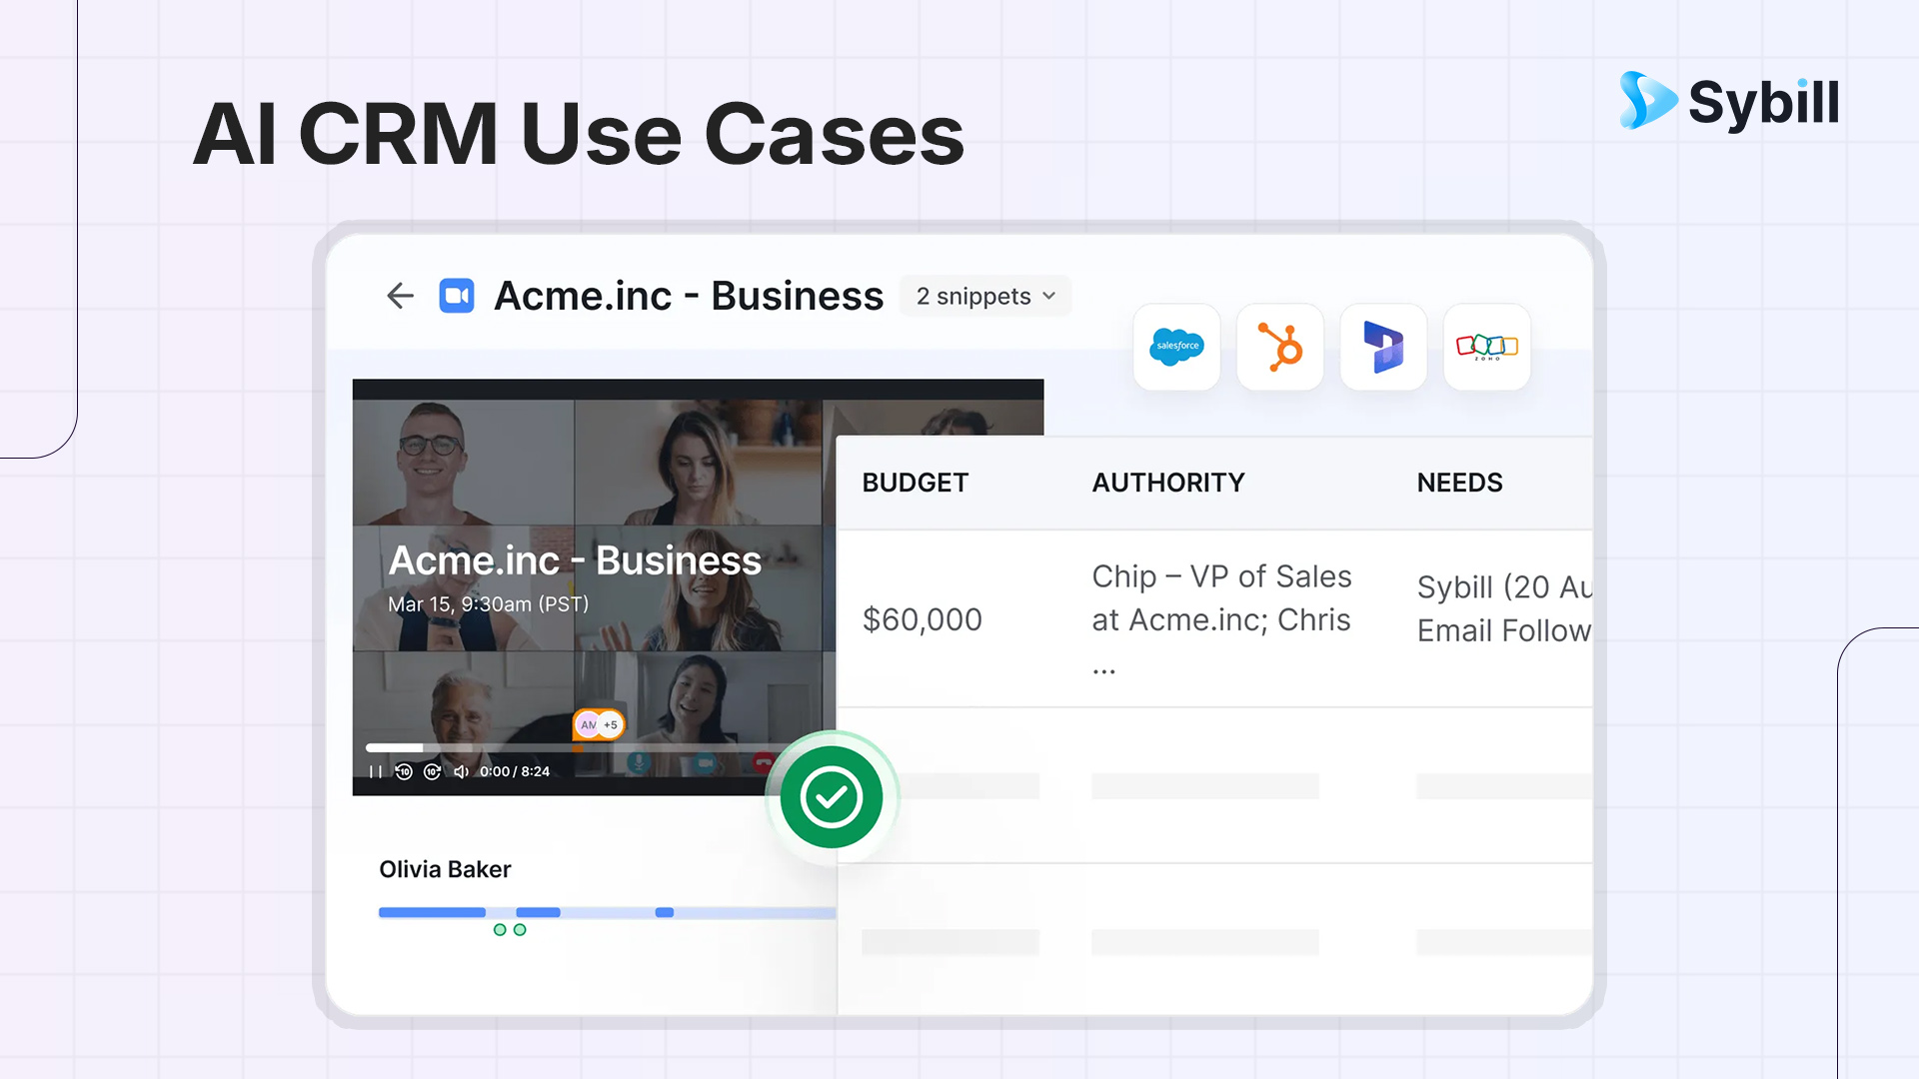Click the Olivia Baker speaker name
Viewport: 1919px width, 1079px height.
[445, 869]
